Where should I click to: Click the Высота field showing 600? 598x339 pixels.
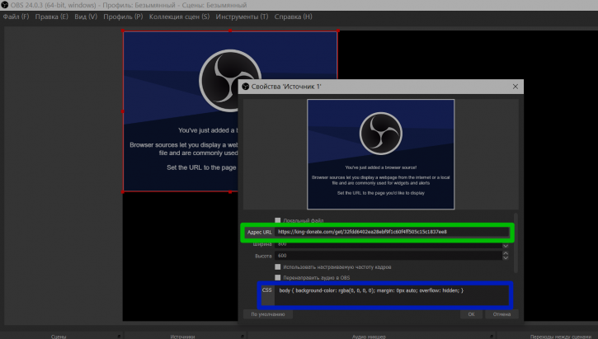(x=388, y=256)
